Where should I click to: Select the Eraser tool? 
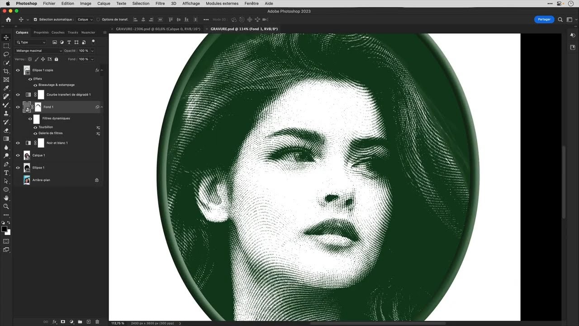click(6, 130)
